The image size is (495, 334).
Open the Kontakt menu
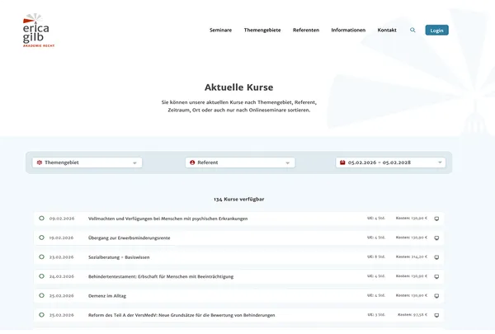tap(387, 30)
